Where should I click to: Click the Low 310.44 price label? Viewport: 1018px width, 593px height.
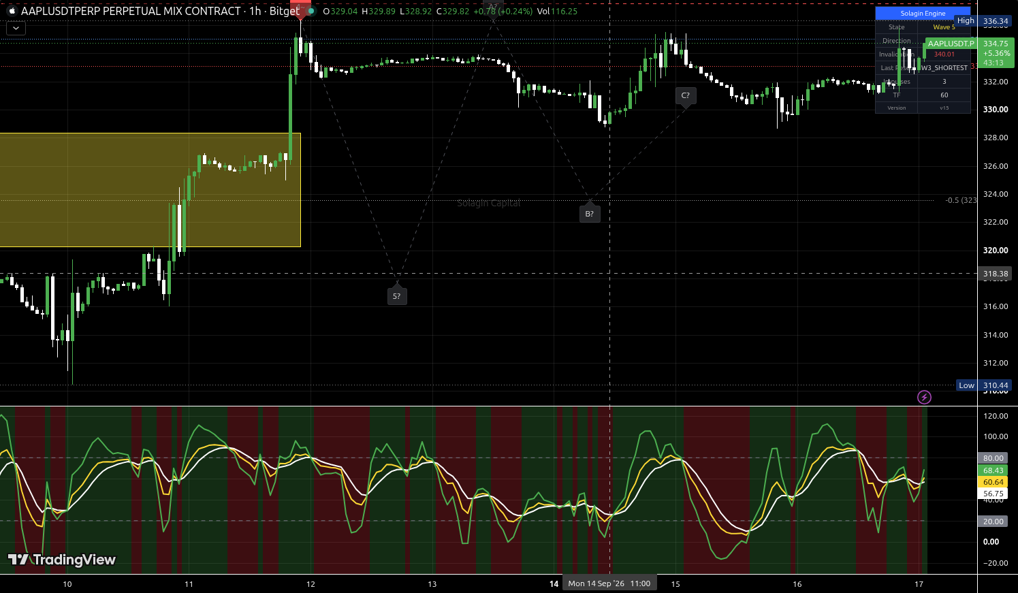984,385
